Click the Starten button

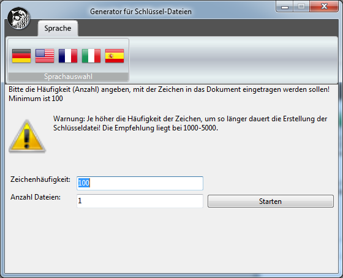(271, 201)
